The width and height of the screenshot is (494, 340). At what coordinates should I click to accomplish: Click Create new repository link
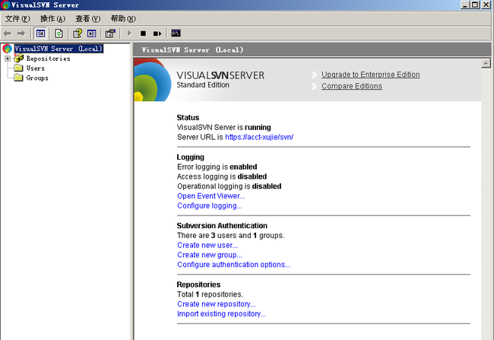(x=216, y=304)
